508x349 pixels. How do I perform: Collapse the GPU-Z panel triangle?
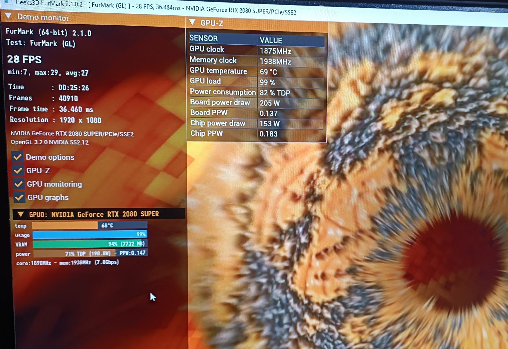click(192, 22)
